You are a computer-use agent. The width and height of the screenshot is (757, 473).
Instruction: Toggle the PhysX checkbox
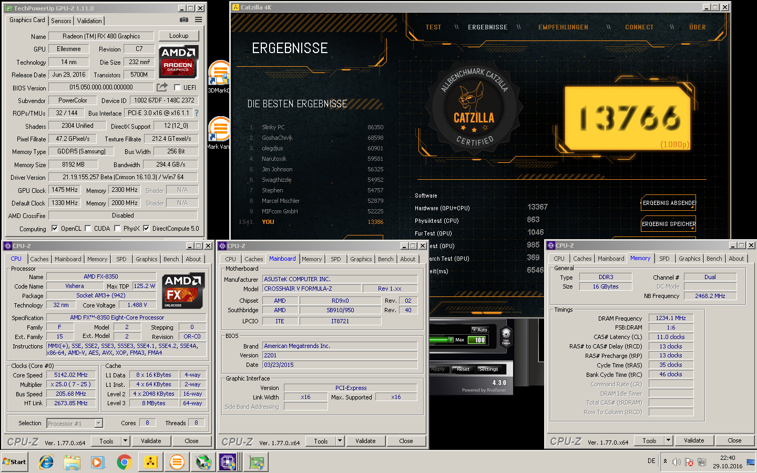118,229
